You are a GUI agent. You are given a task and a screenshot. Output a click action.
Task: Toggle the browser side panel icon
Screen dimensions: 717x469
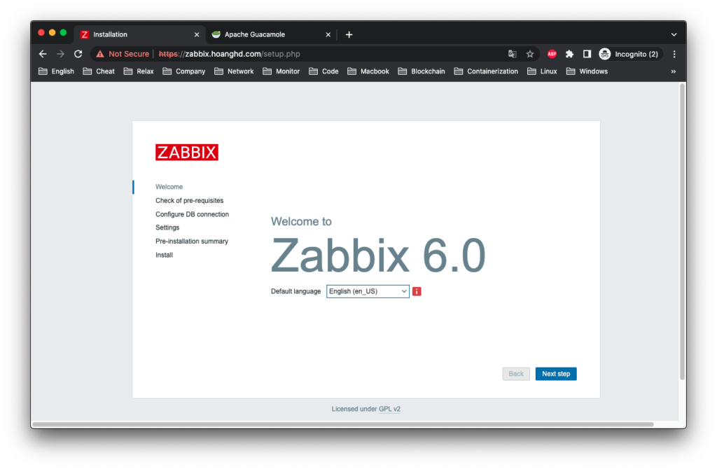point(587,54)
